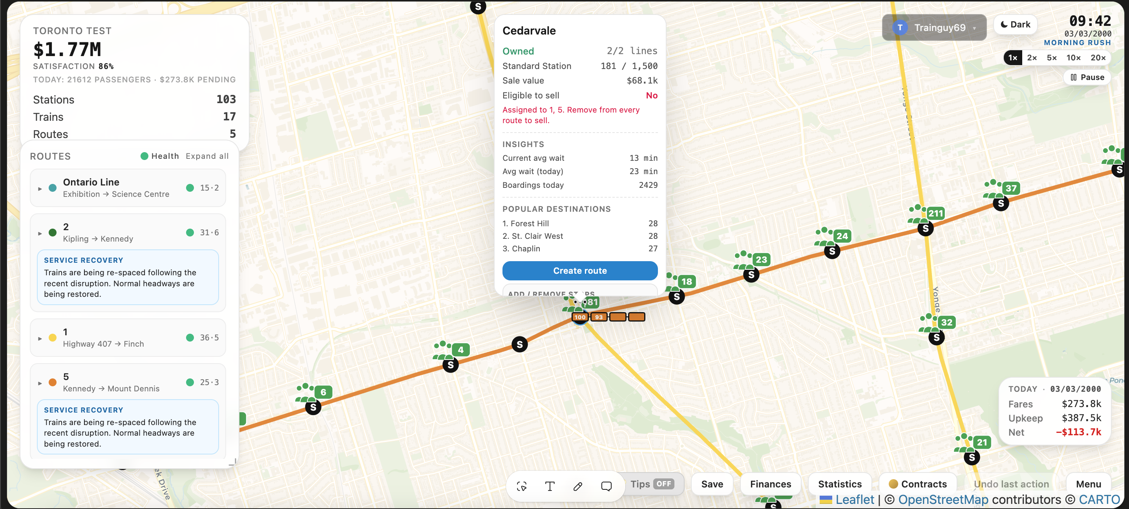Click the train car showing 100 load

click(x=580, y=317)
